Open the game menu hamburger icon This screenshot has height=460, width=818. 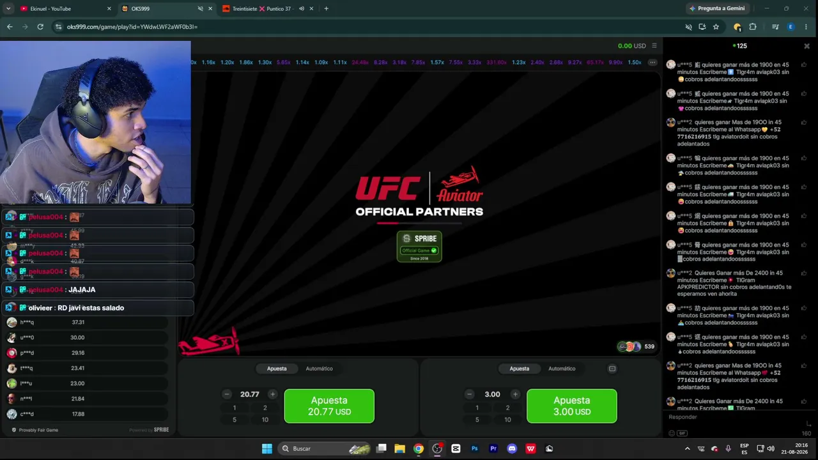tap(654, 46)
